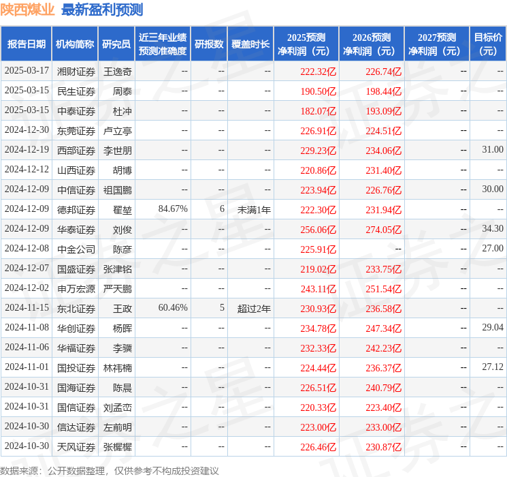This screenshot has height=477, width=507.
Task: Click the 机构简称 column header
Action: click(75, 44)
